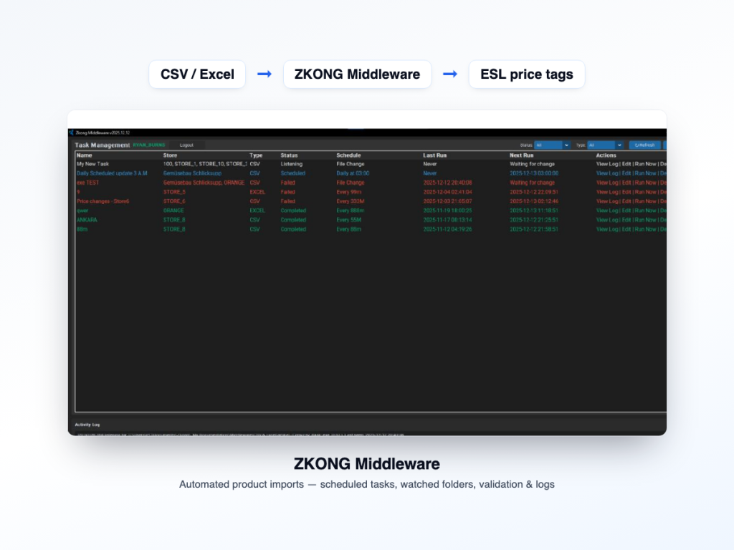Click the Status column header

click(289, 155)
